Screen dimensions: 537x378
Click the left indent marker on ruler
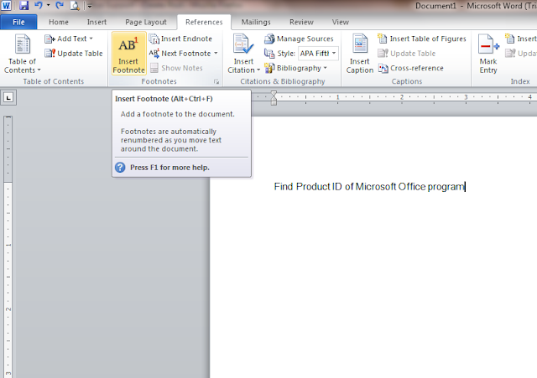point(274,102)
